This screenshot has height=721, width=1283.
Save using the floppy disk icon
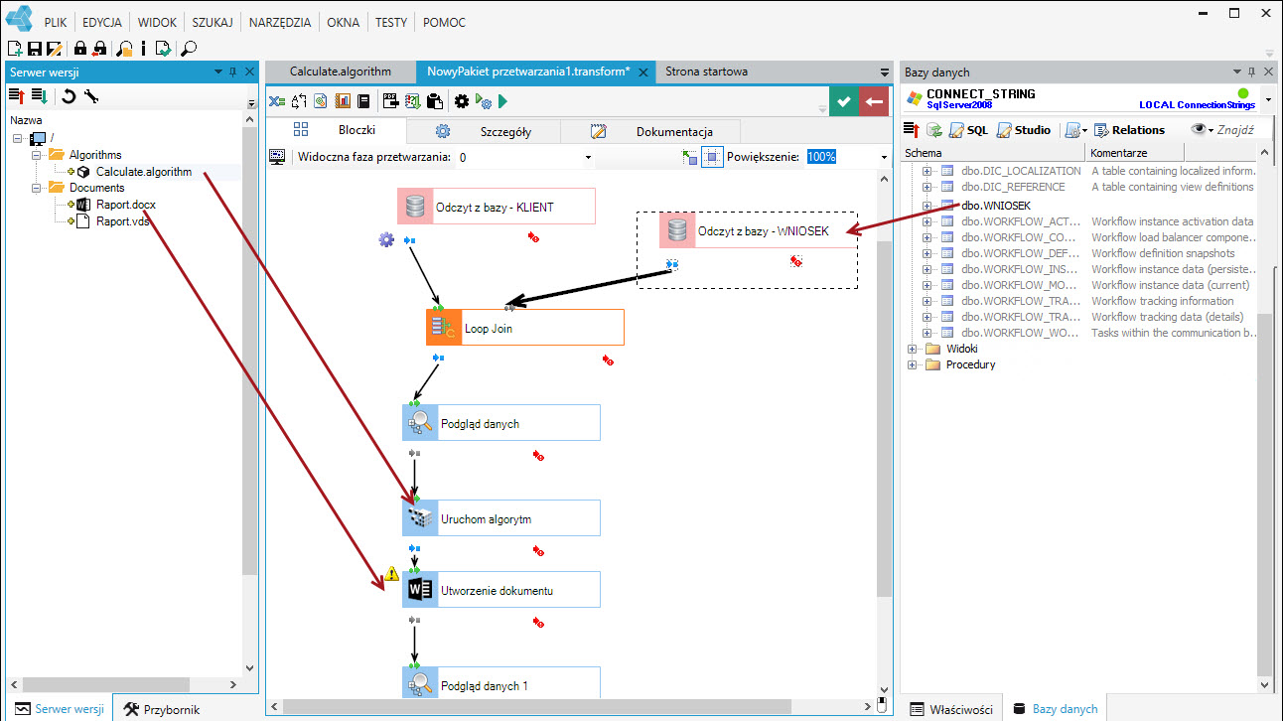(x=35, y=48)
